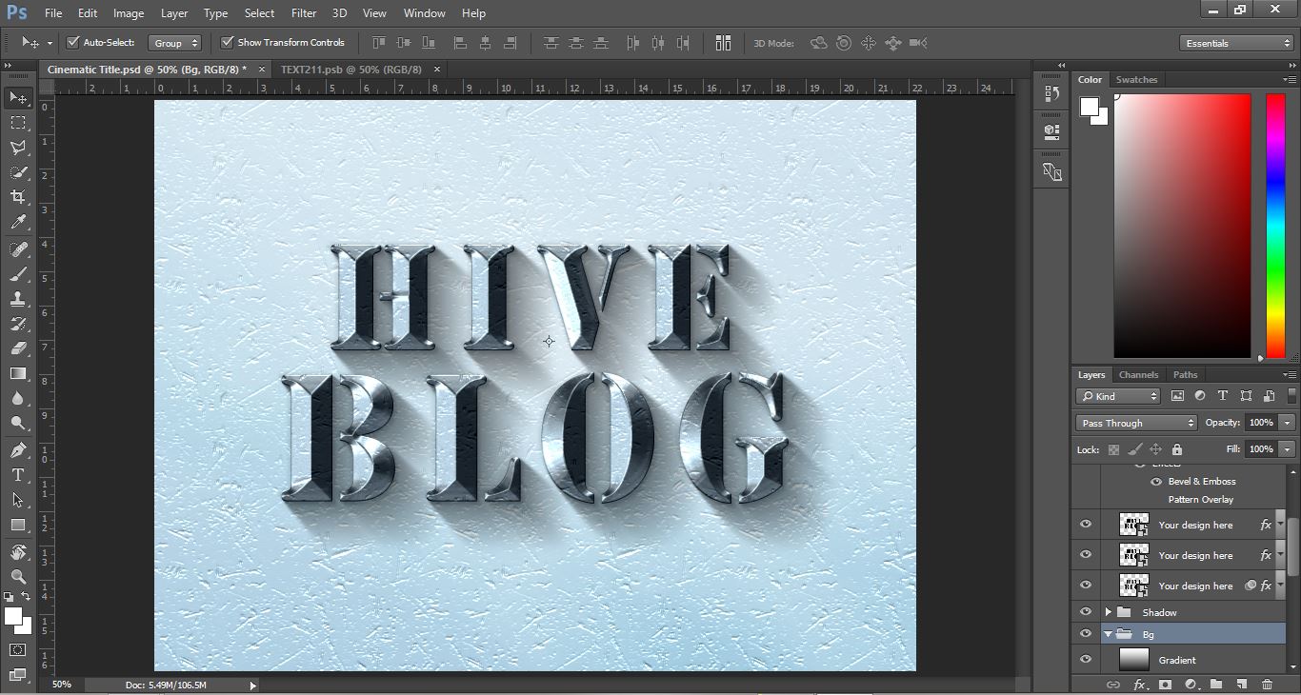Screen dimensions: 1301x695
Task: Toggle the Auto-Select checkbox
Action: point(72,42)
